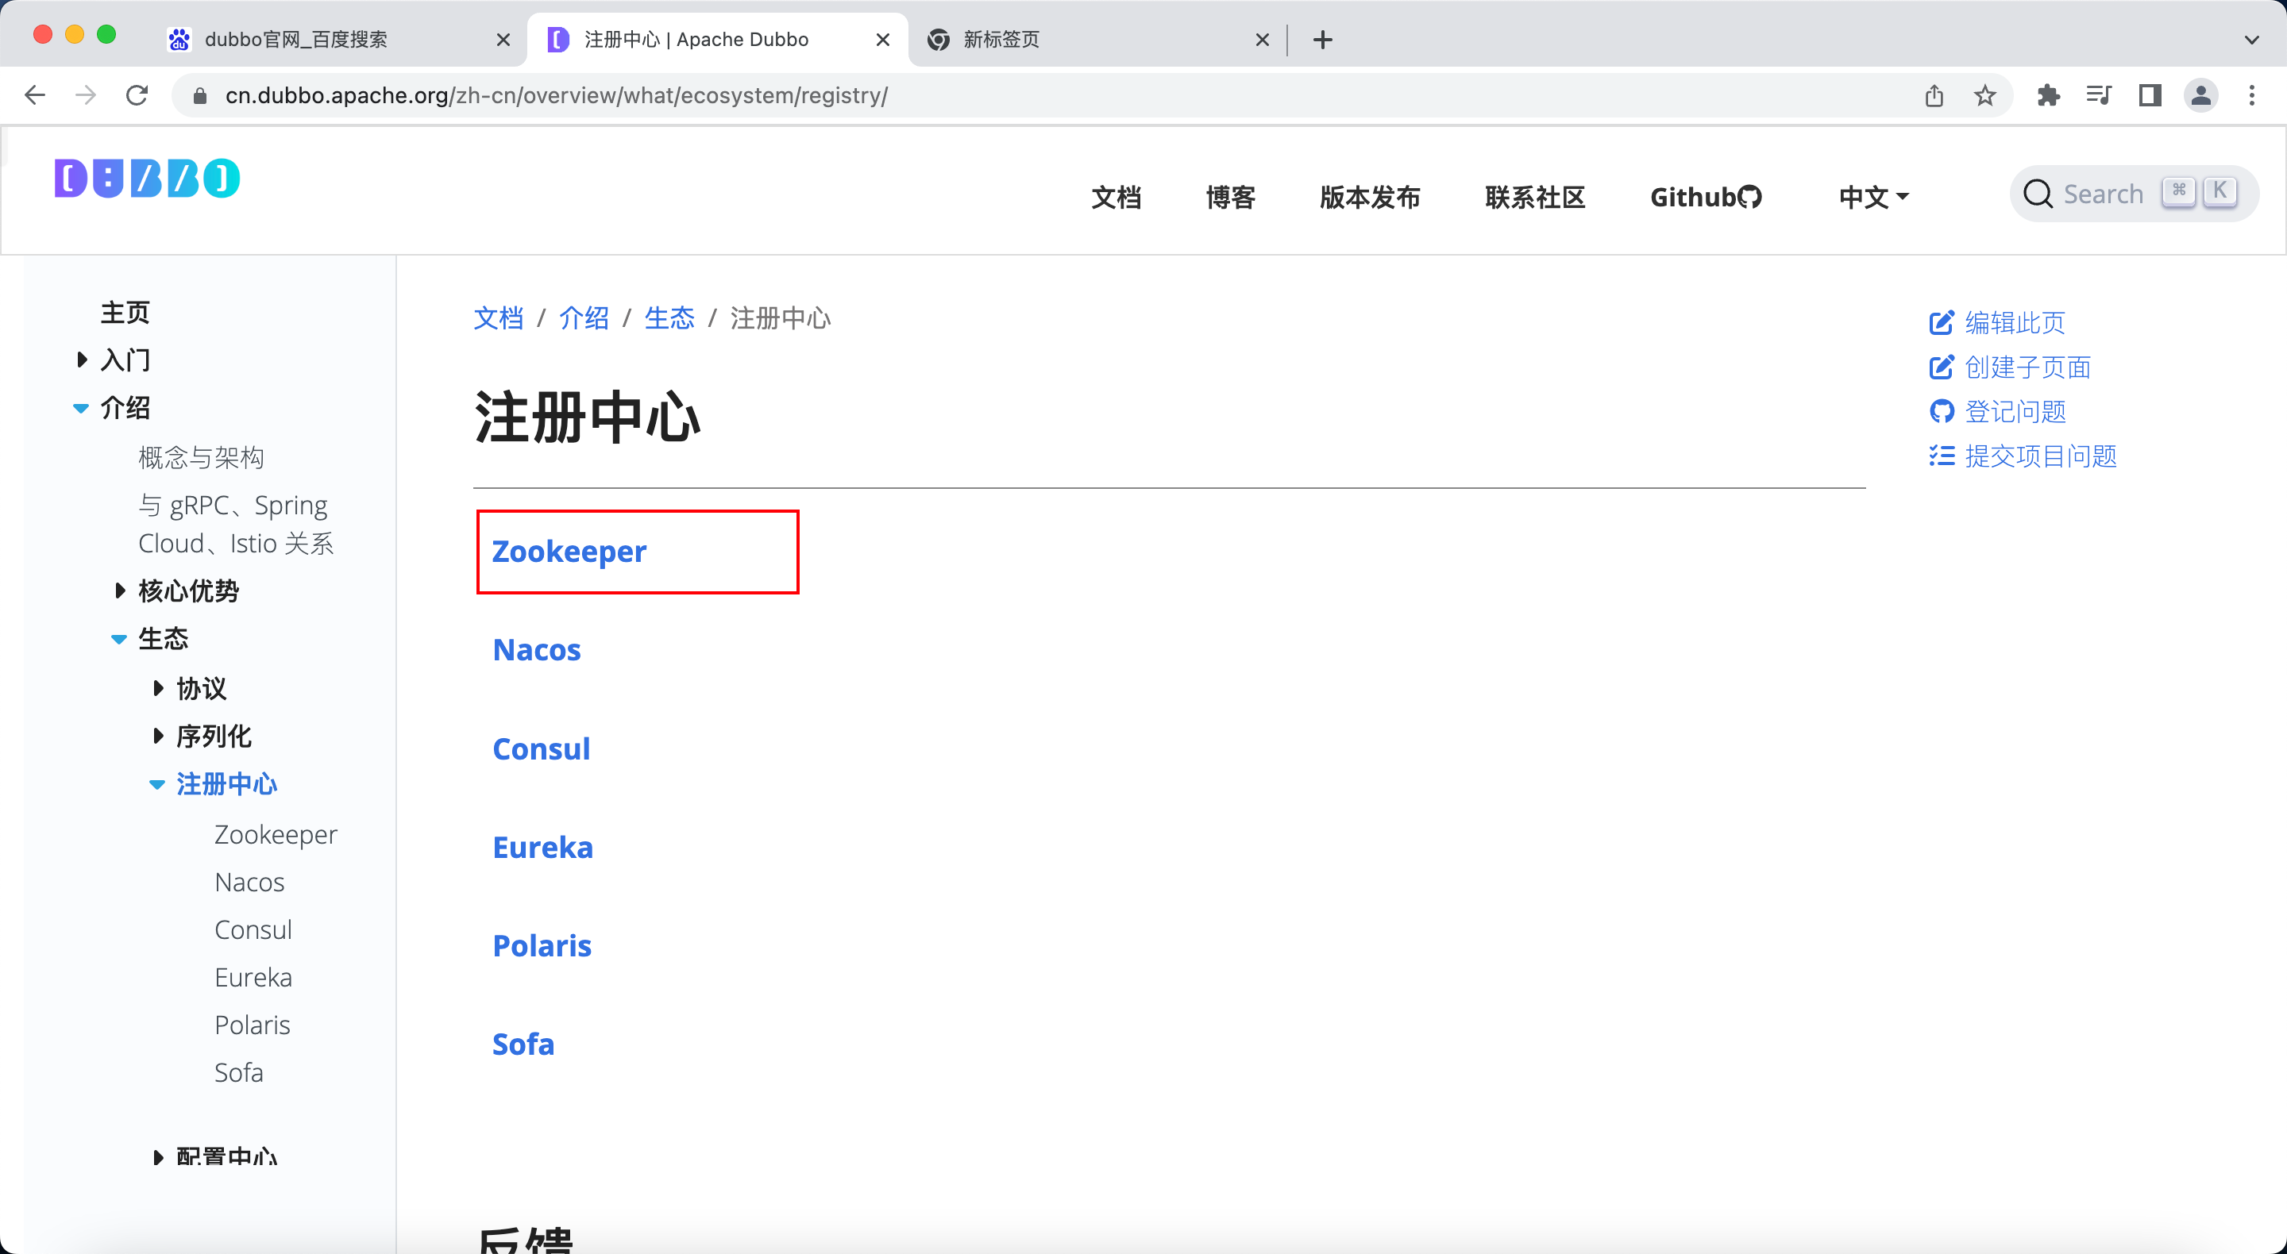Open a new tab with plus button
Screen dimensions: 2287x1254
[1323, 40]
